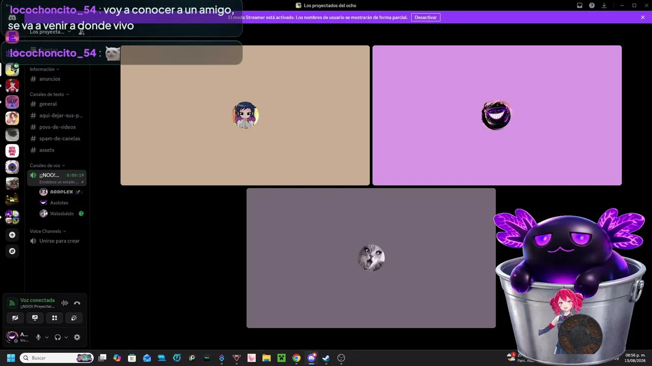Open the Windows Start menu
This screenshot has width=652, height=366.
coord(11,358)
